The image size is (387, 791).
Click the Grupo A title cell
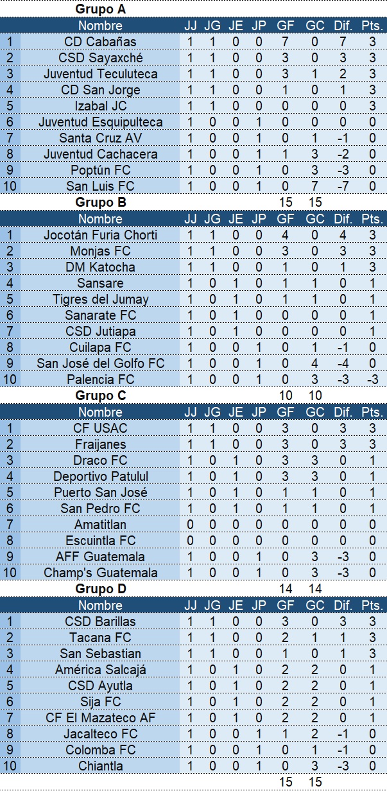point(100,9)
